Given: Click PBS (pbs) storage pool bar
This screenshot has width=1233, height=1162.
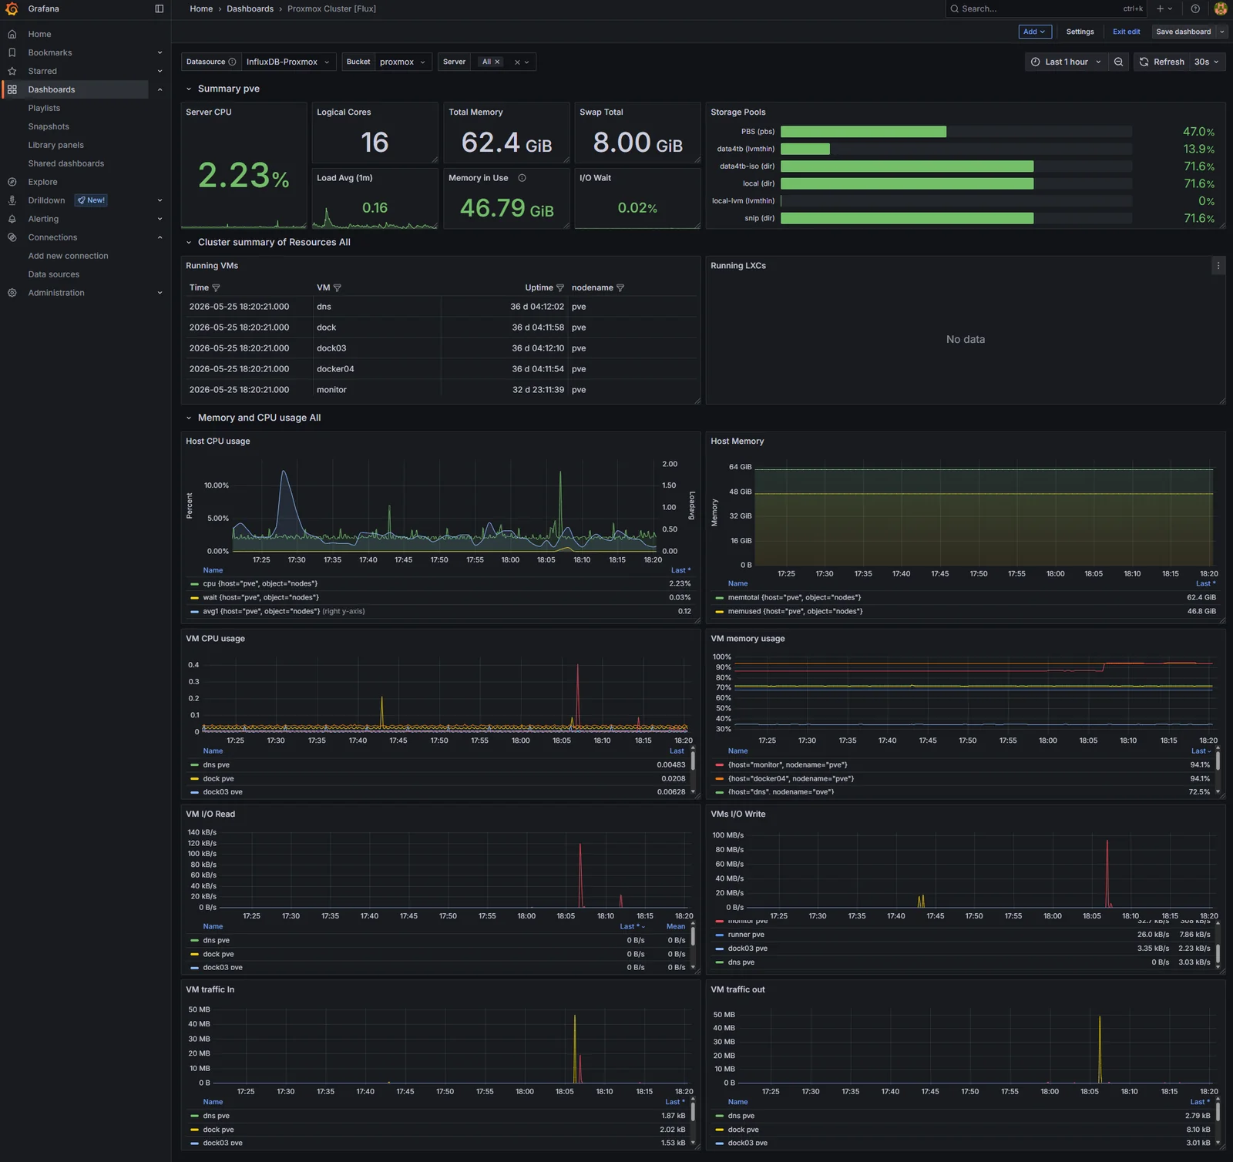Looking at the screenshot, I should pos(956,132).
